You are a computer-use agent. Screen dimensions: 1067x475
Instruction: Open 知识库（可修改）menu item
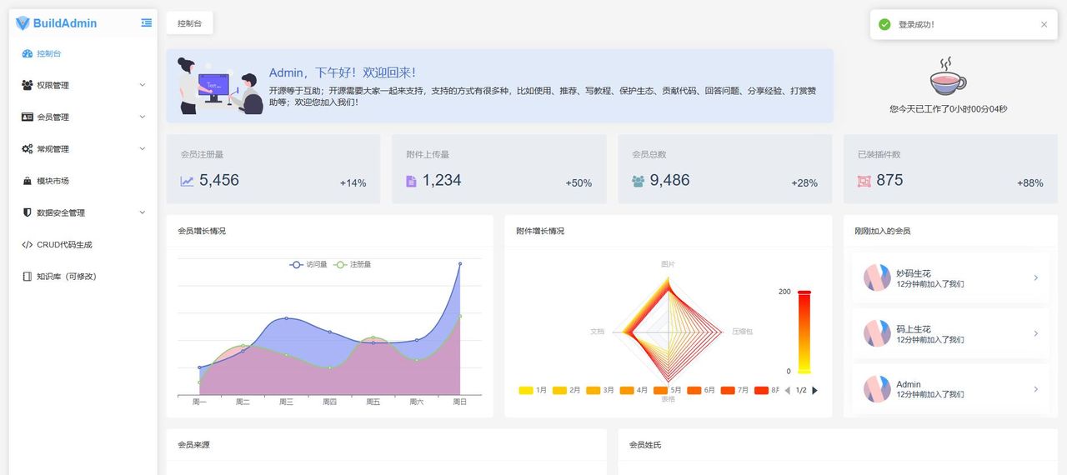83,276
